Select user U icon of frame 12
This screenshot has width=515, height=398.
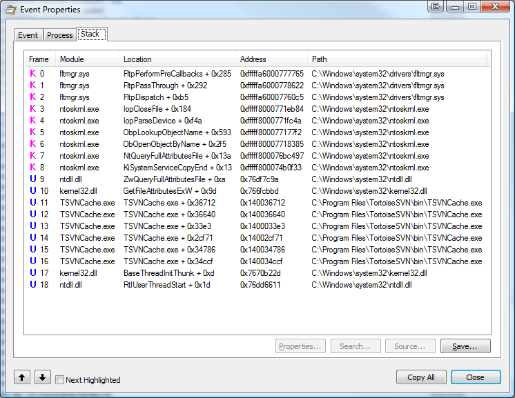coord(33,214)
